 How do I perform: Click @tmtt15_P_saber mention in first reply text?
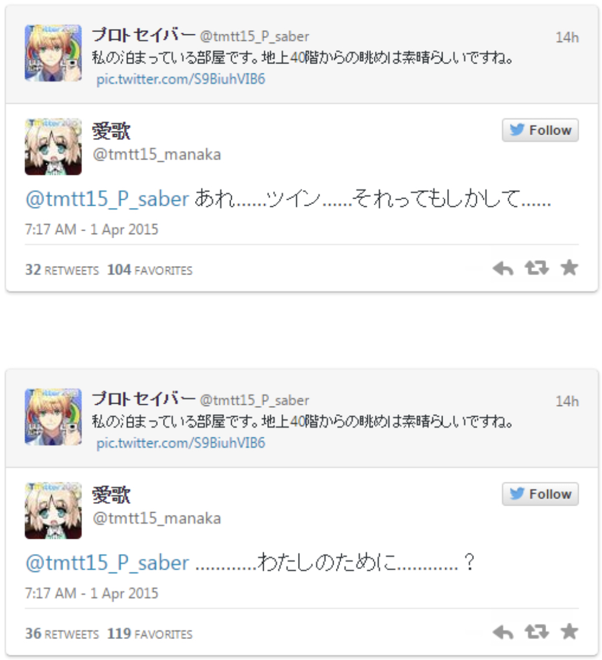point(107,199)
